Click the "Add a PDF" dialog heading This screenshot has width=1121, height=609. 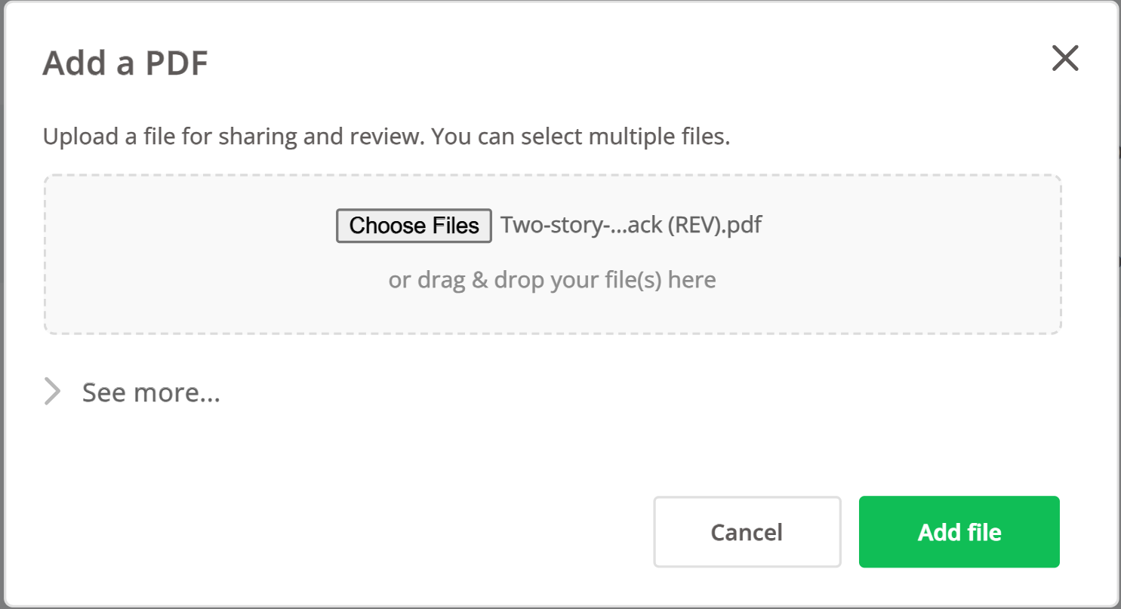coord(125,64)
